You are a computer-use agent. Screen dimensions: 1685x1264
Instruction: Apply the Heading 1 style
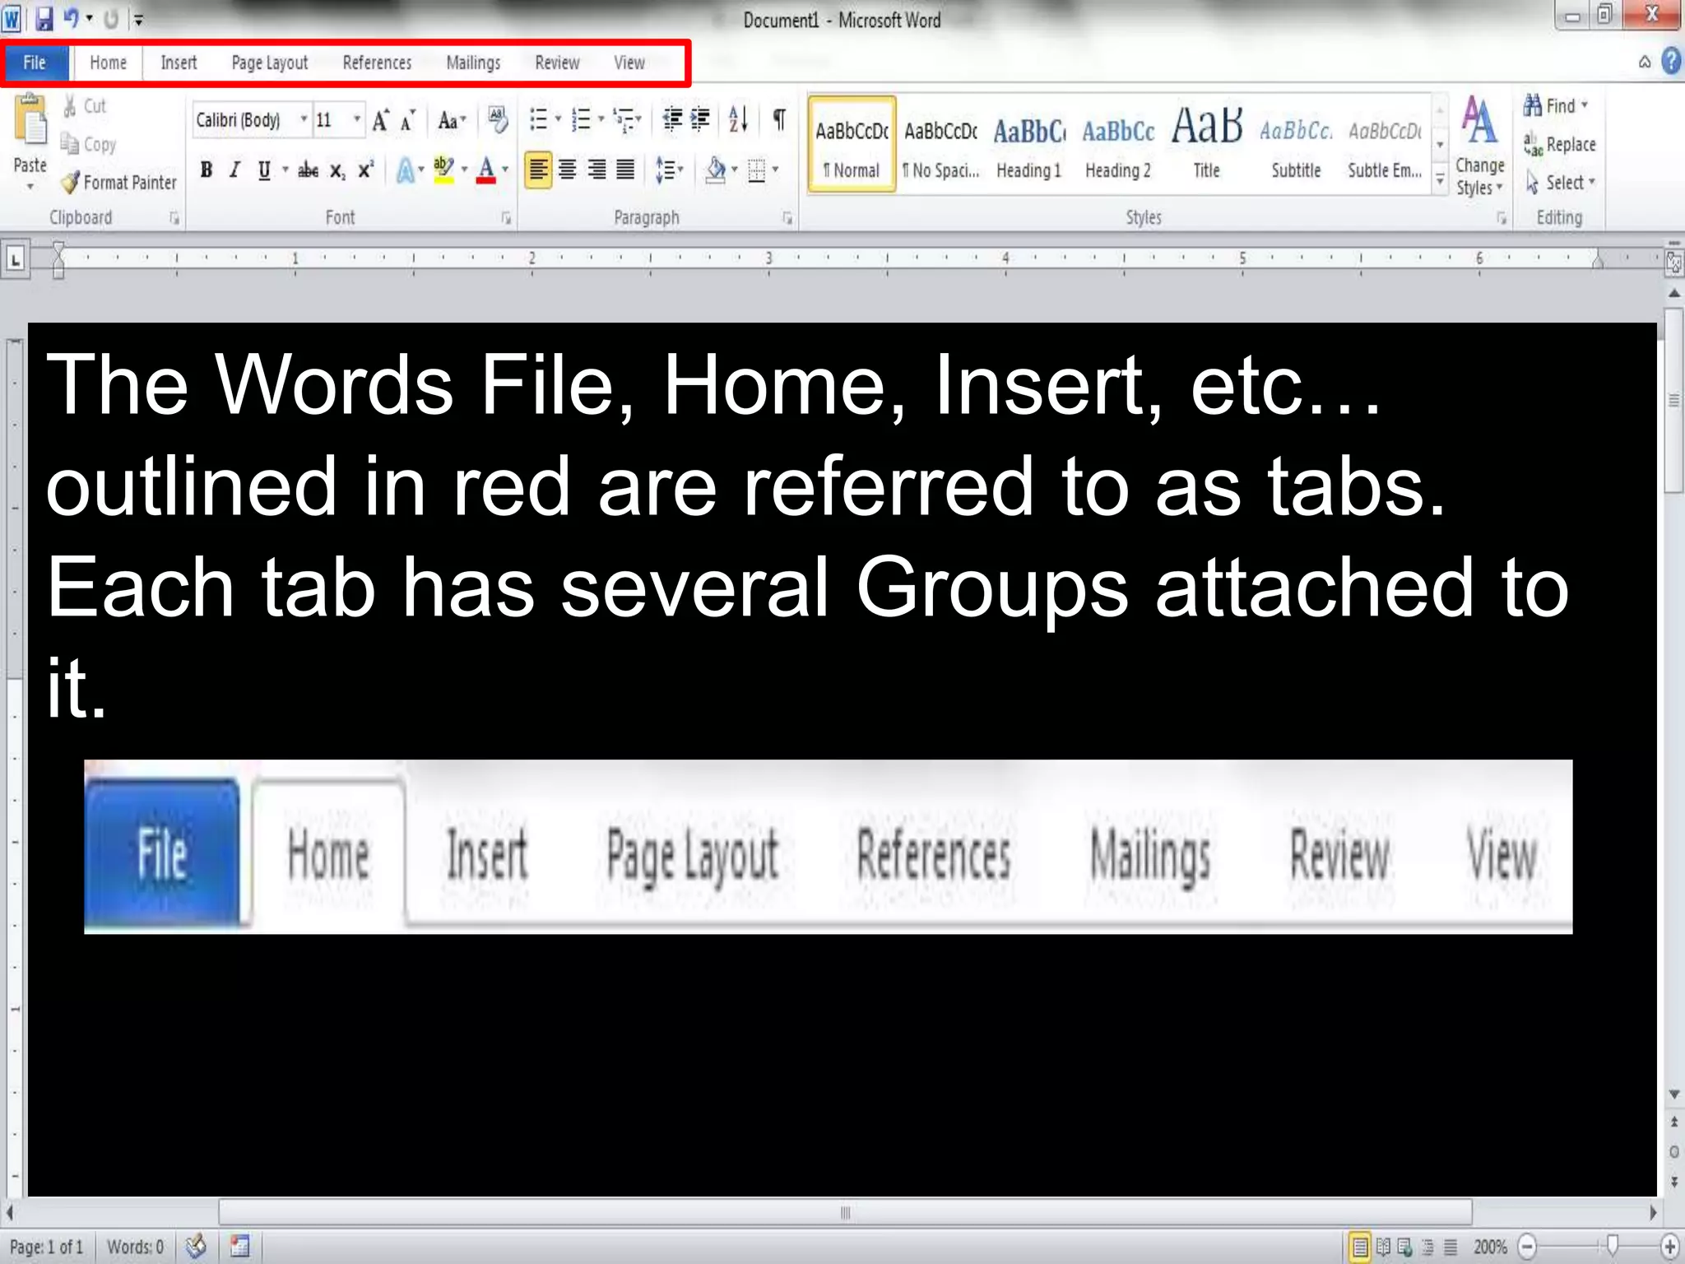1029,145
